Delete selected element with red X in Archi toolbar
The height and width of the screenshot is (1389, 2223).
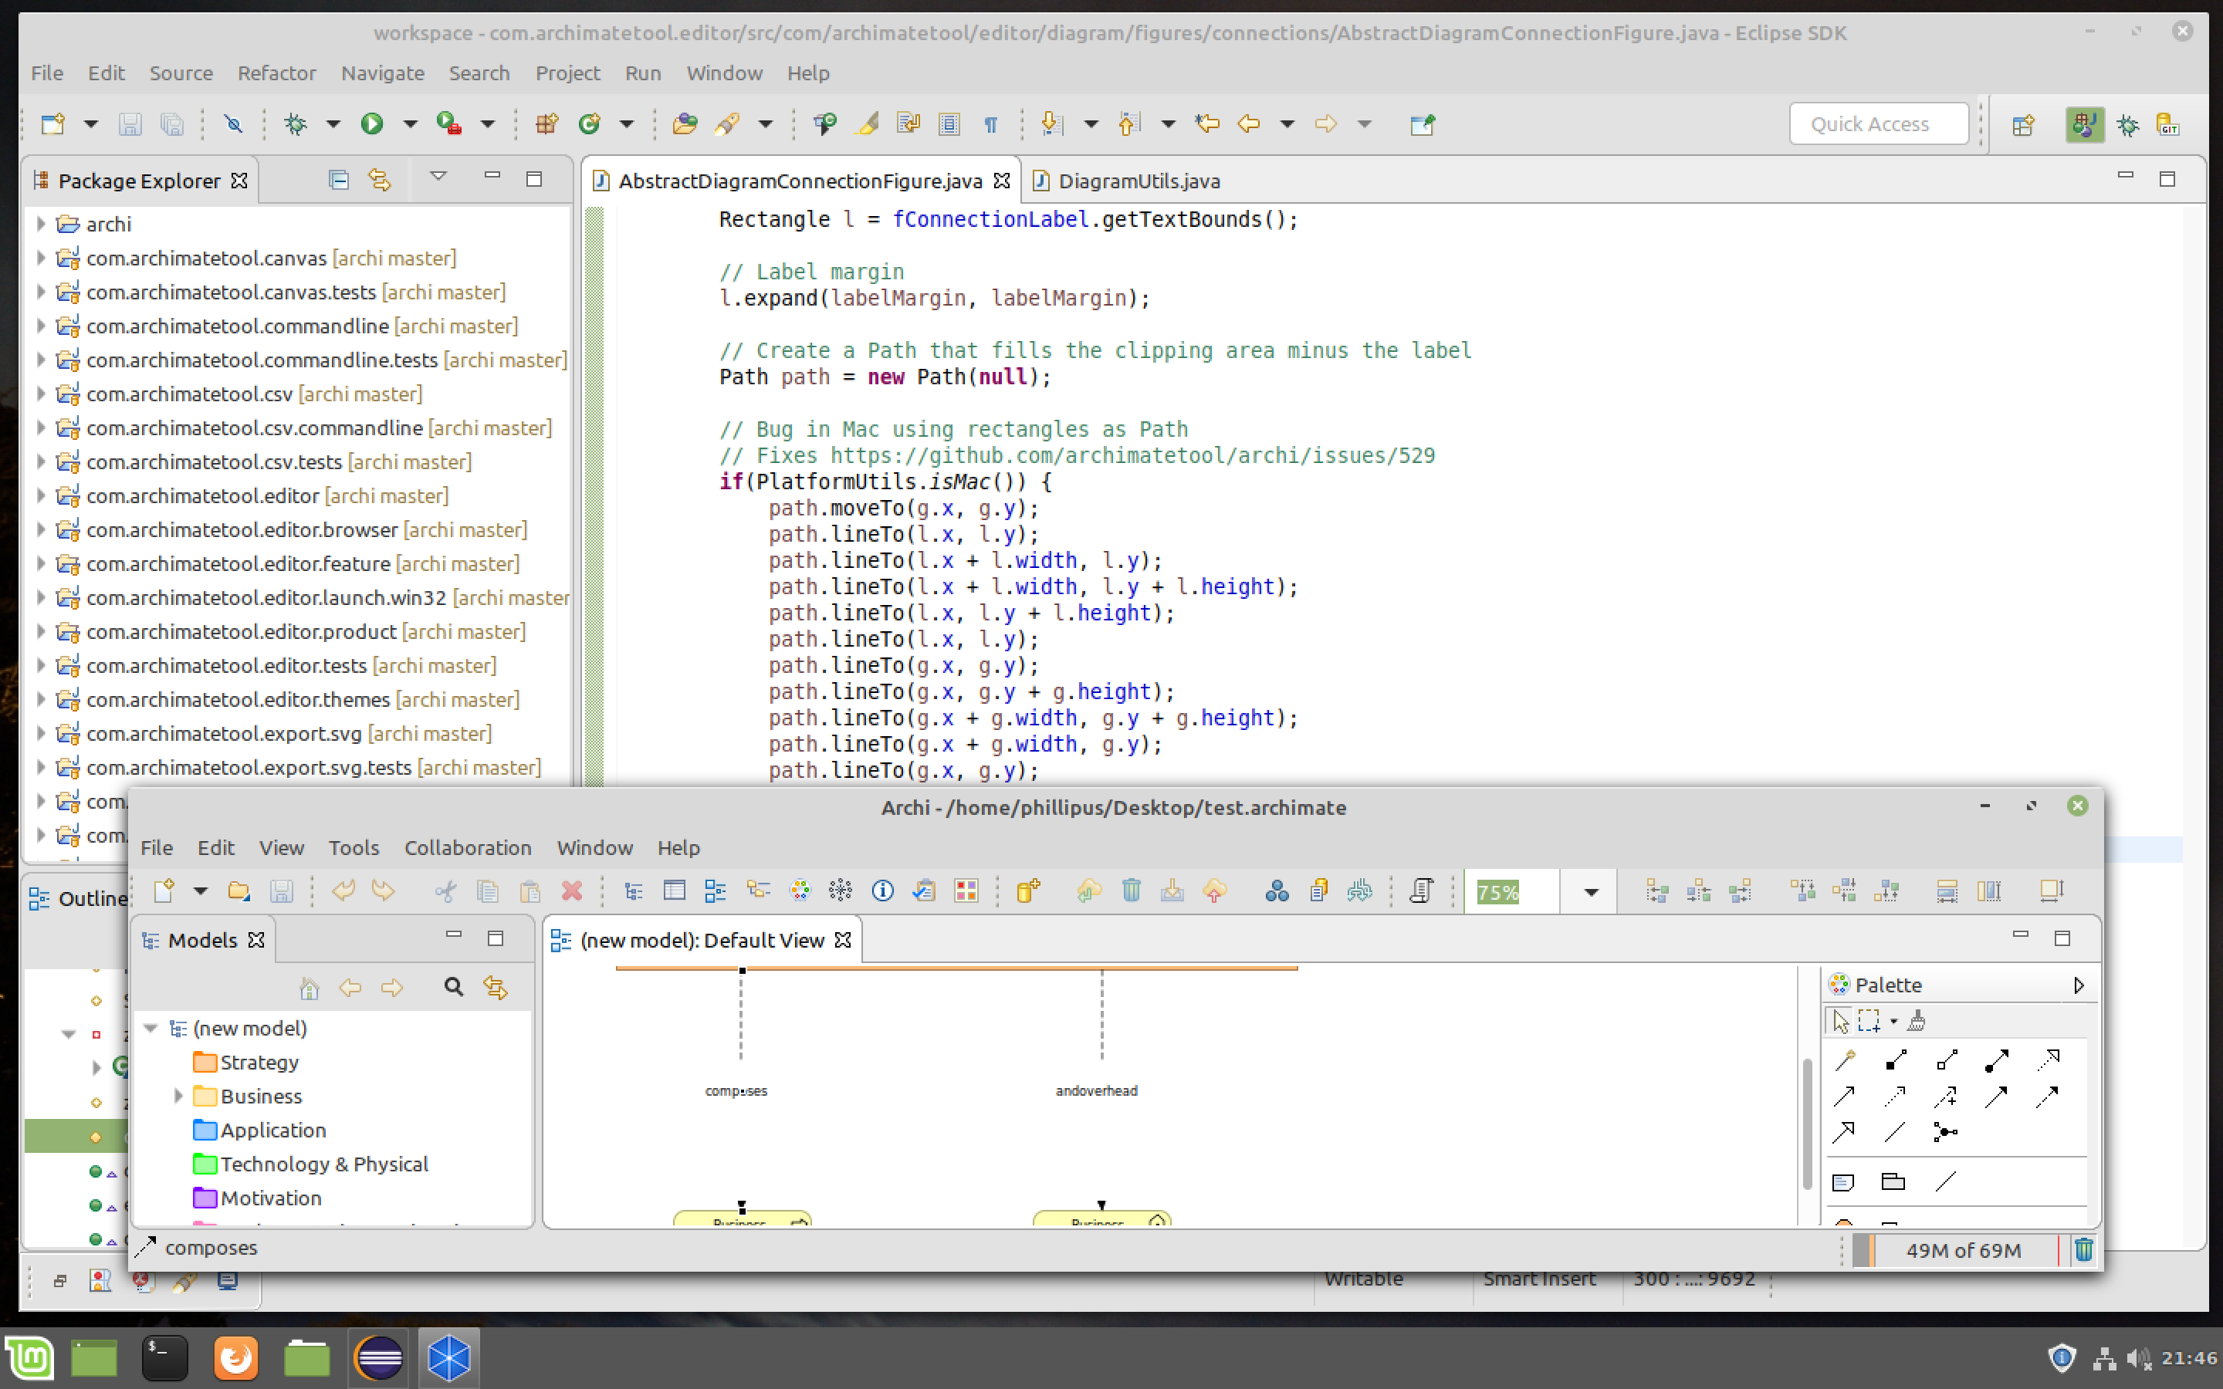572,891
